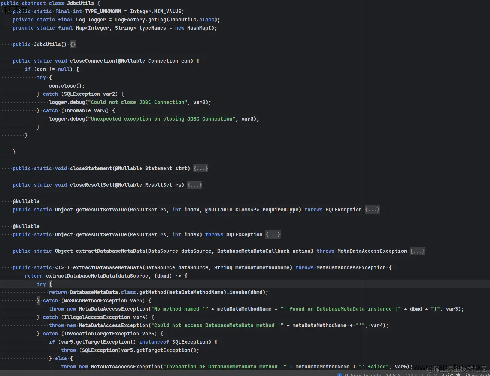The image size is (490, 376).
Task: Click "Could not close JDBC Connection" string
Action: tap(138, 102)
